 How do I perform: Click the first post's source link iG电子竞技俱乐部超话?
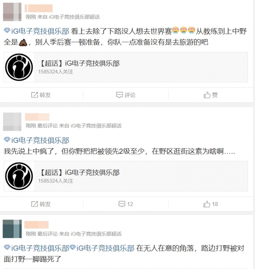(74, 17)
